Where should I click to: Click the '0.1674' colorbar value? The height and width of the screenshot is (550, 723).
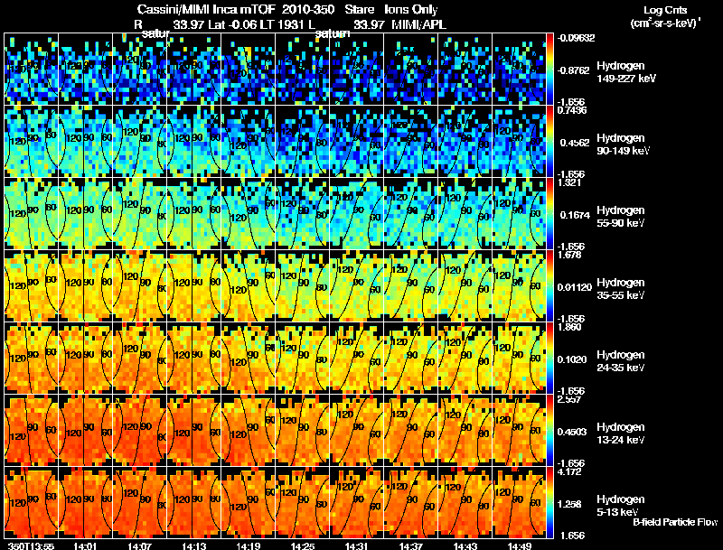(575, 215)
